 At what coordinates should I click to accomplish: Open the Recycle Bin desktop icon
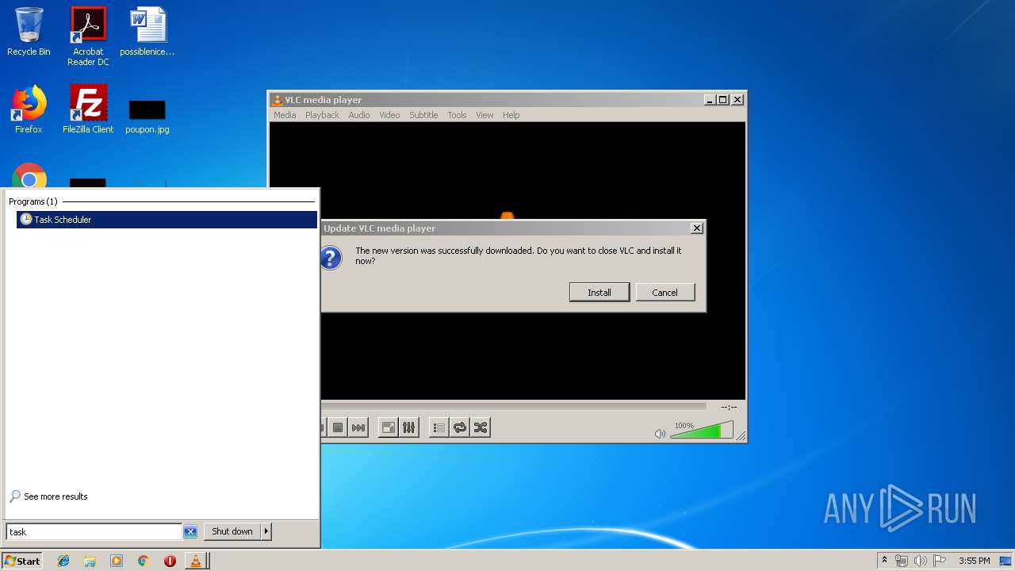(29, 32)
